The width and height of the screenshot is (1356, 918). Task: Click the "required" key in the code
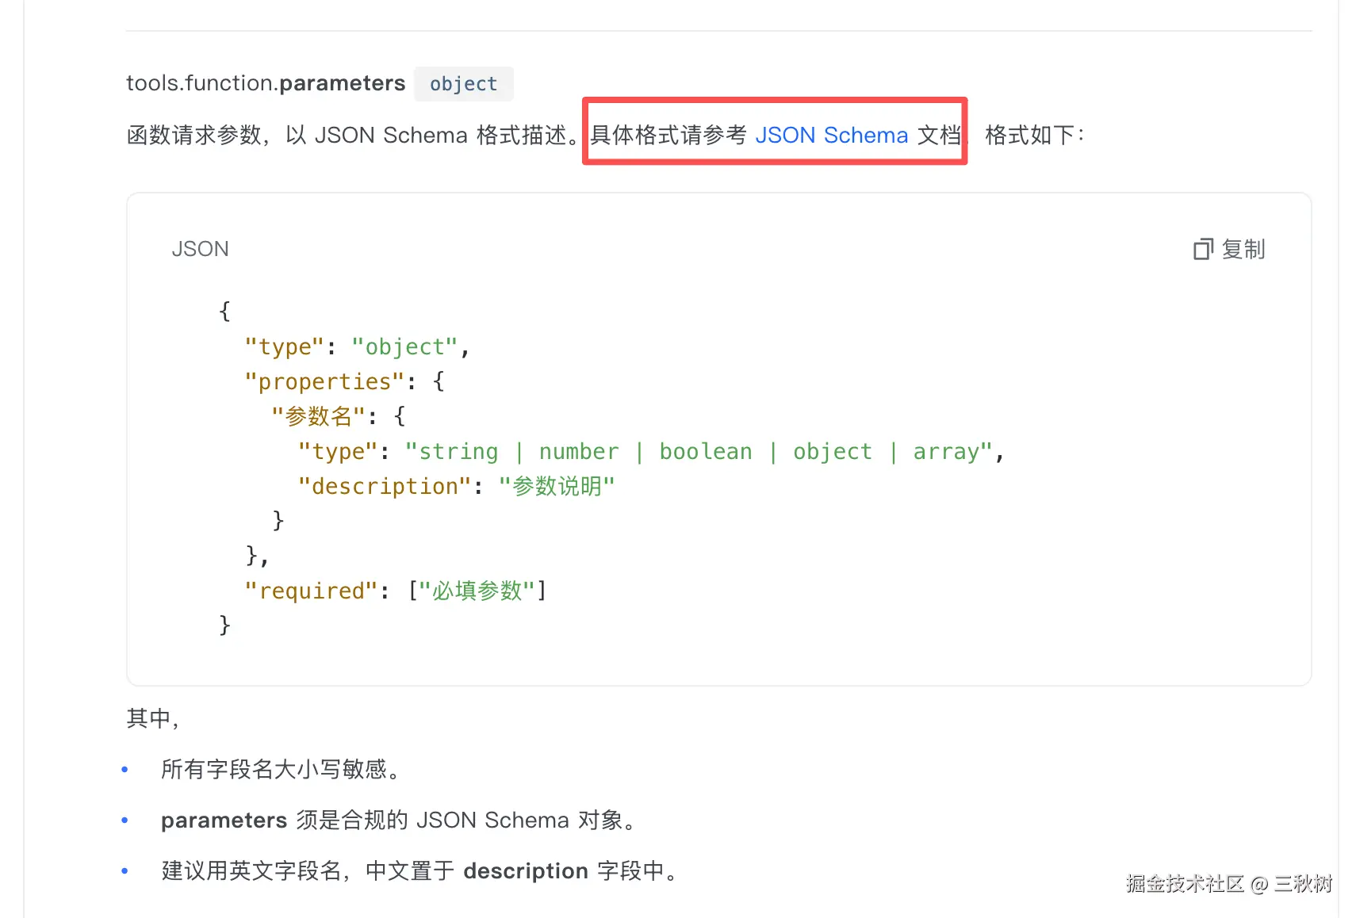[312, 591]
